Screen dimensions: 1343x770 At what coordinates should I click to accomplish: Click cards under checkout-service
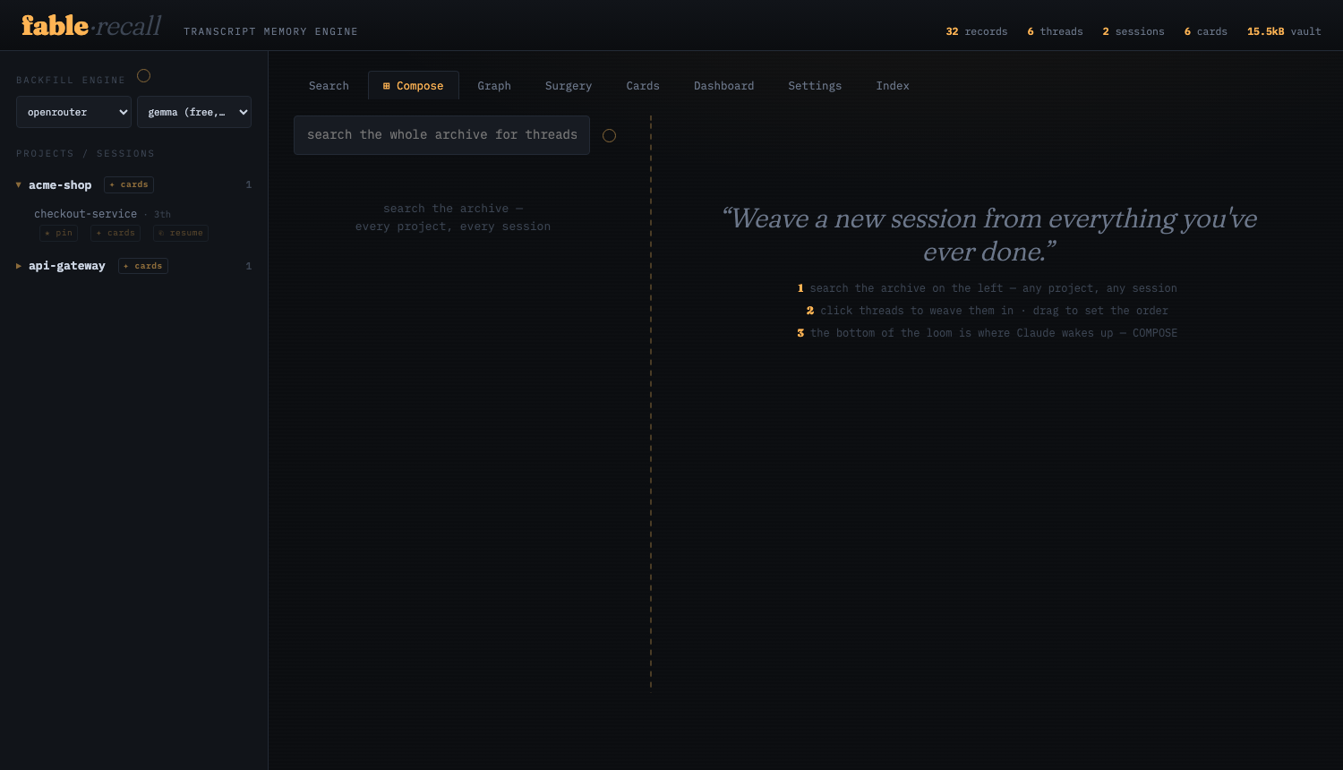[115, 233]
